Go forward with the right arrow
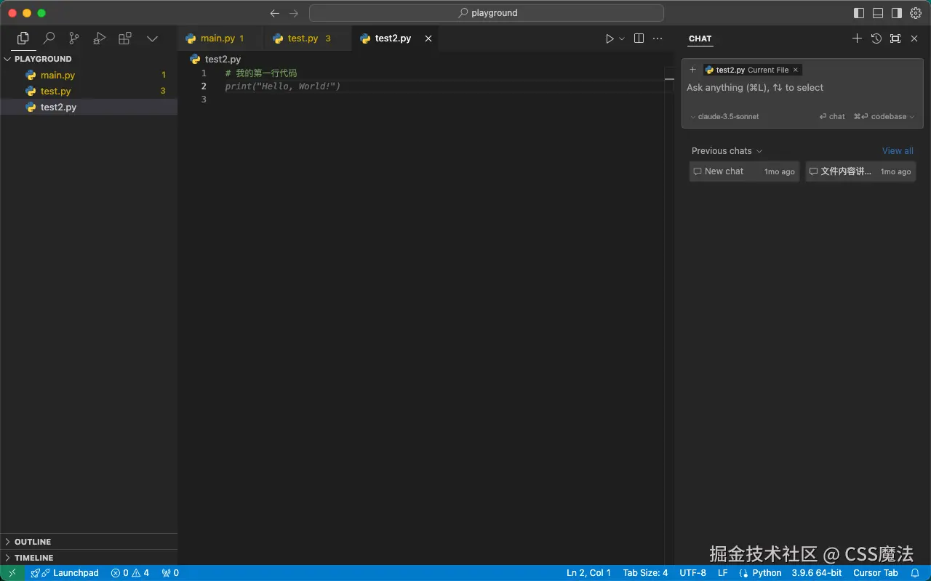The image size is (931, 581). click(294, 13)
